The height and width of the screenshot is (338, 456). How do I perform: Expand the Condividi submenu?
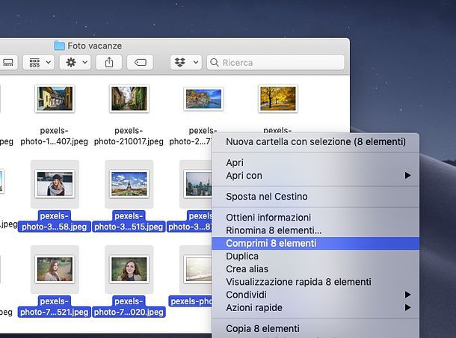coord(315,295)
